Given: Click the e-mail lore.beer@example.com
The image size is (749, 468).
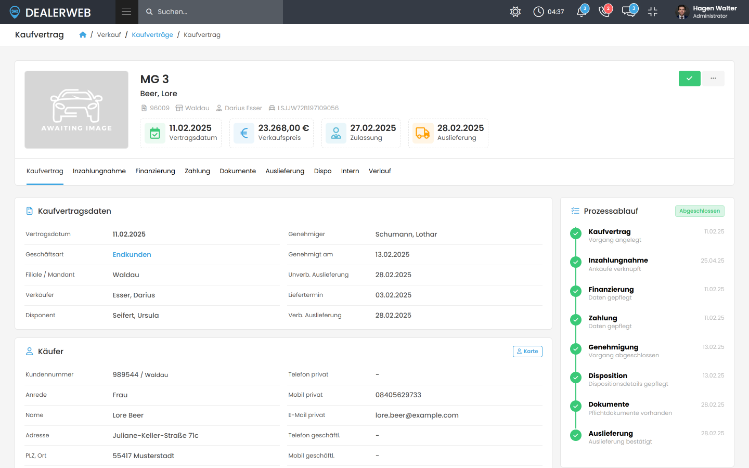Looking at the screenshot, I should click(x=417, y=415).
